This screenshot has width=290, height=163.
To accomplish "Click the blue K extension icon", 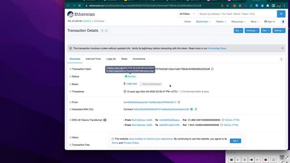I will (257, 6).
